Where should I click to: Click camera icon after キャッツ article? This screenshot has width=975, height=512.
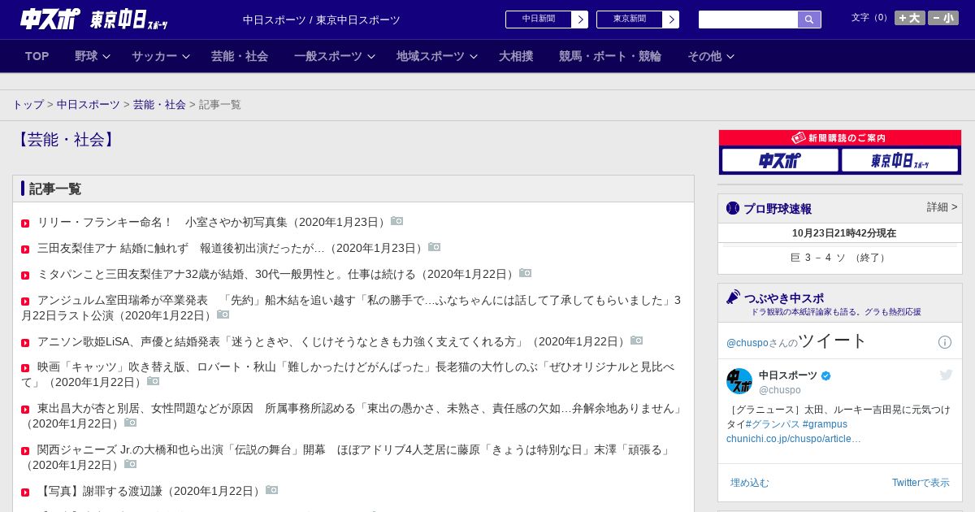point(154,381)
